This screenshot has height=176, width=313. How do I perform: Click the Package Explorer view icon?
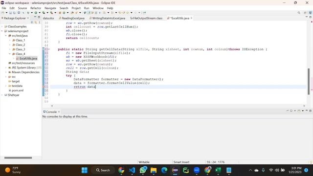(x=2, y=18)
